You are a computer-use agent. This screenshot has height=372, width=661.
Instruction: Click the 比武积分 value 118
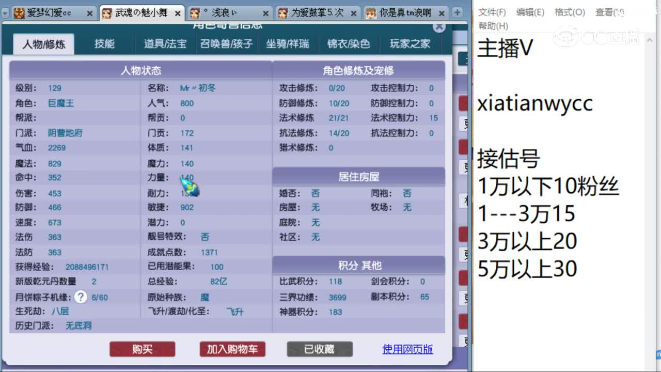336,282
